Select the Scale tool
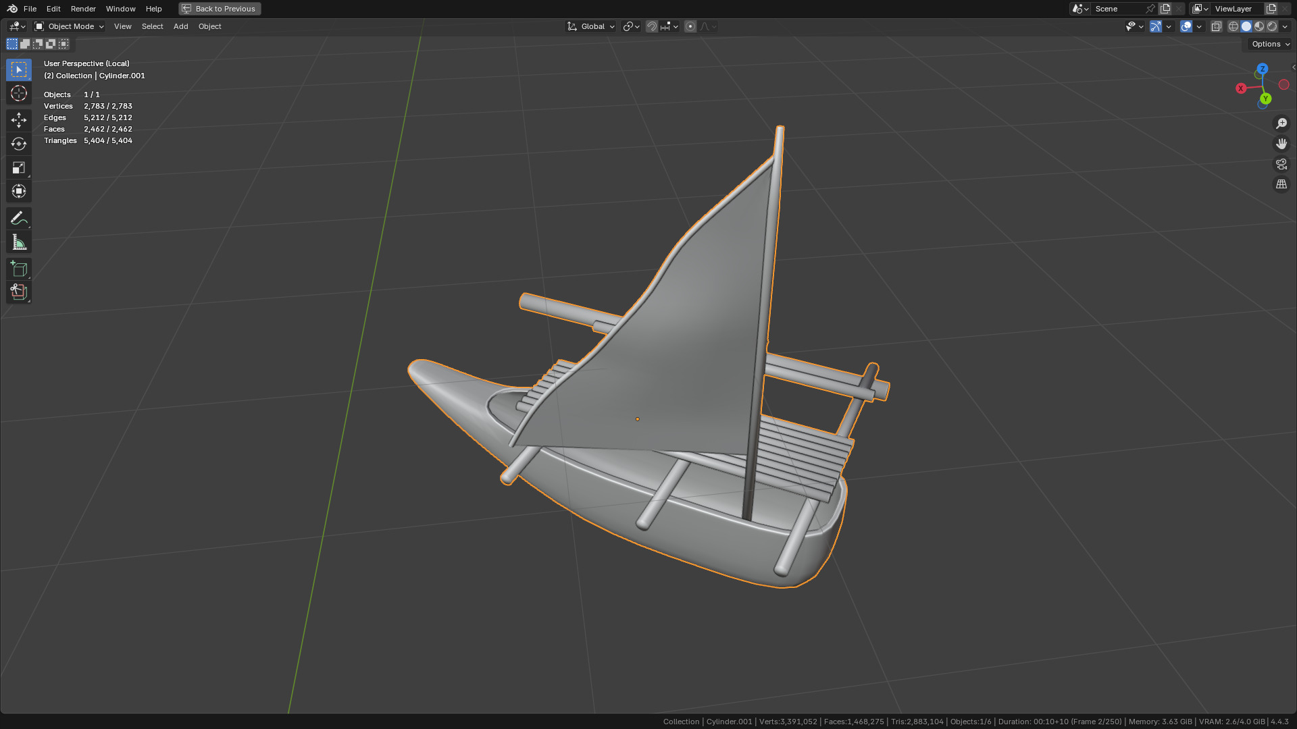1297x729 pixels. coord(18,167)
